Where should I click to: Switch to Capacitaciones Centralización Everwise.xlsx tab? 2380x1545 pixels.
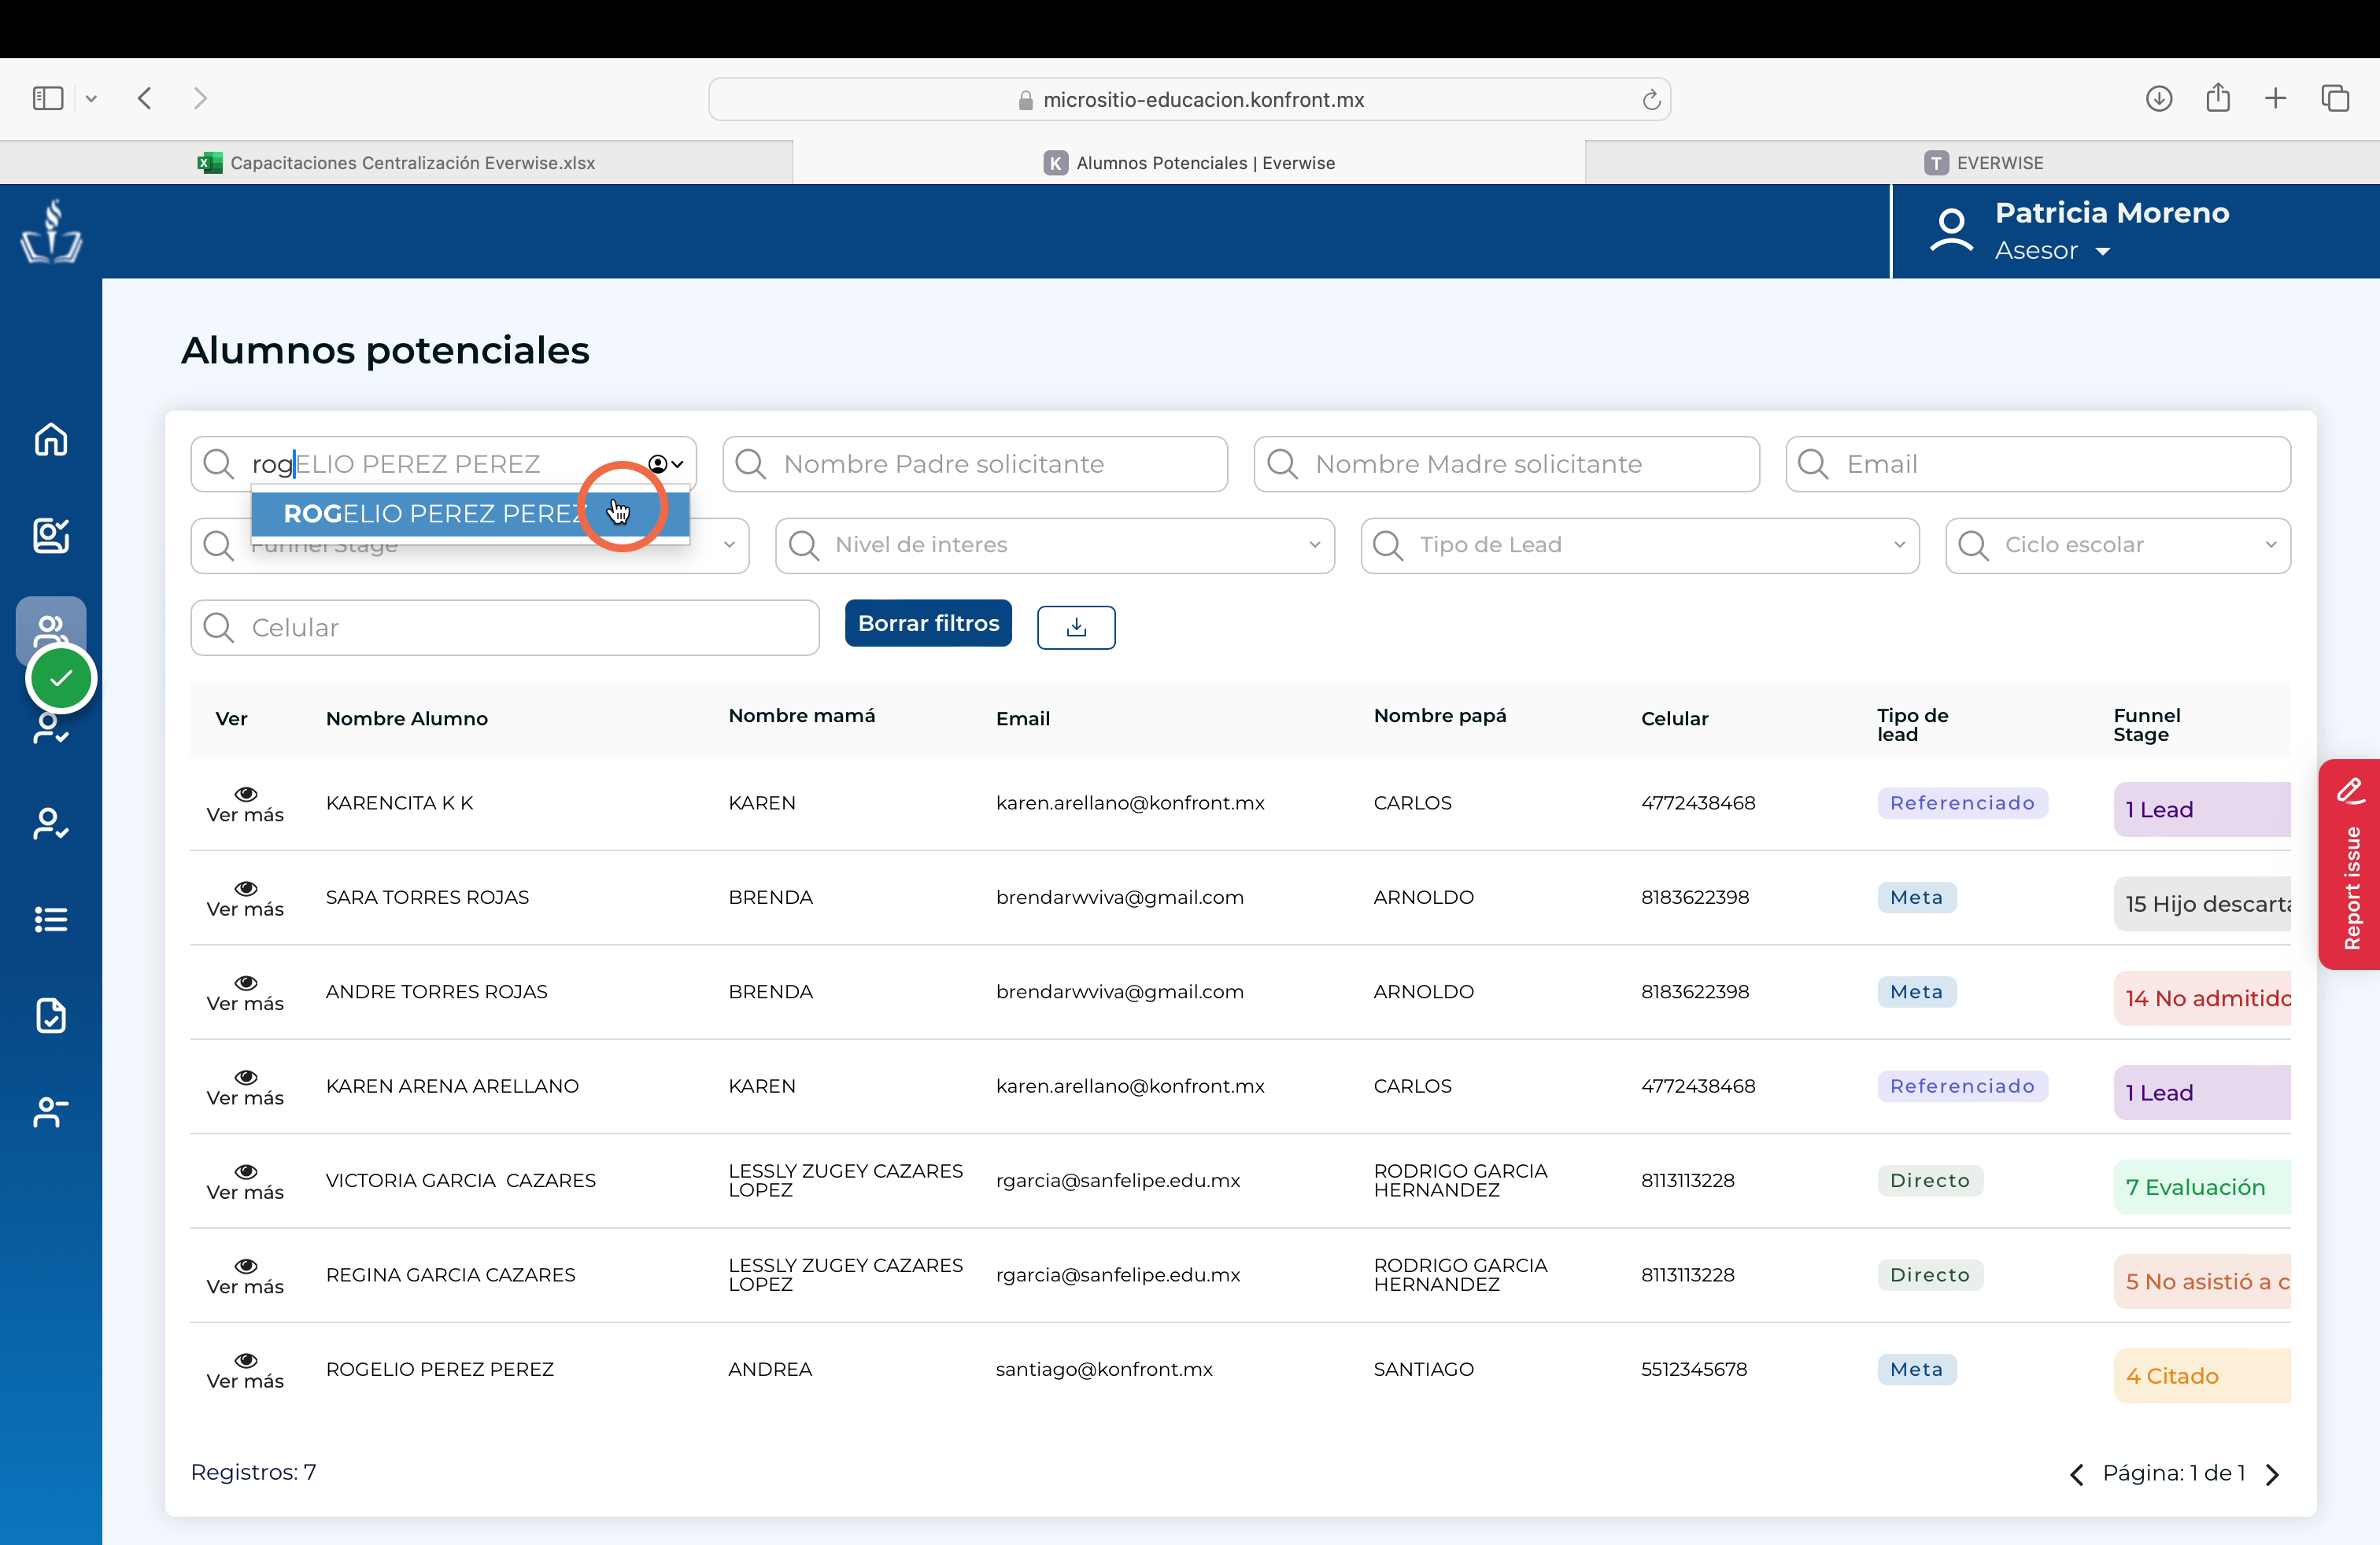point(396,163)
